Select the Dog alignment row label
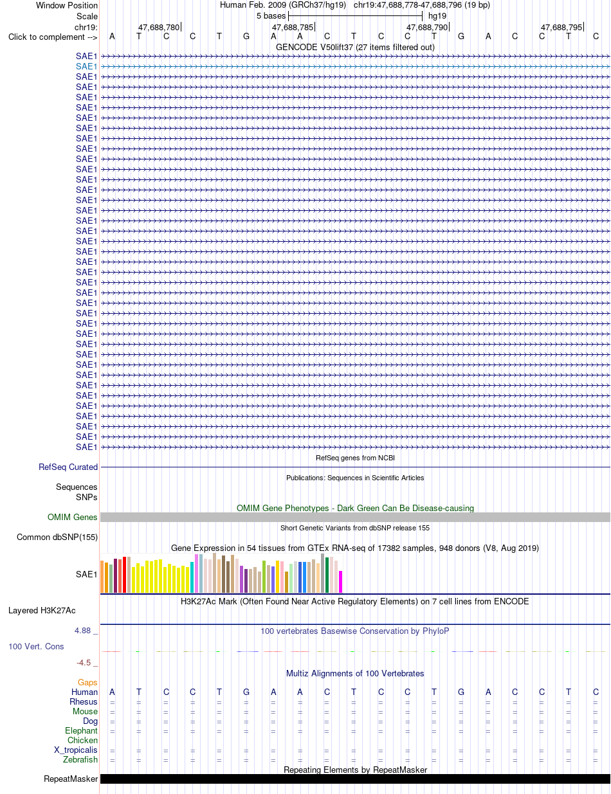611x794 pixels. click(90, 721)
